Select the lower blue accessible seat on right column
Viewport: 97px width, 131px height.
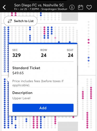88,61
